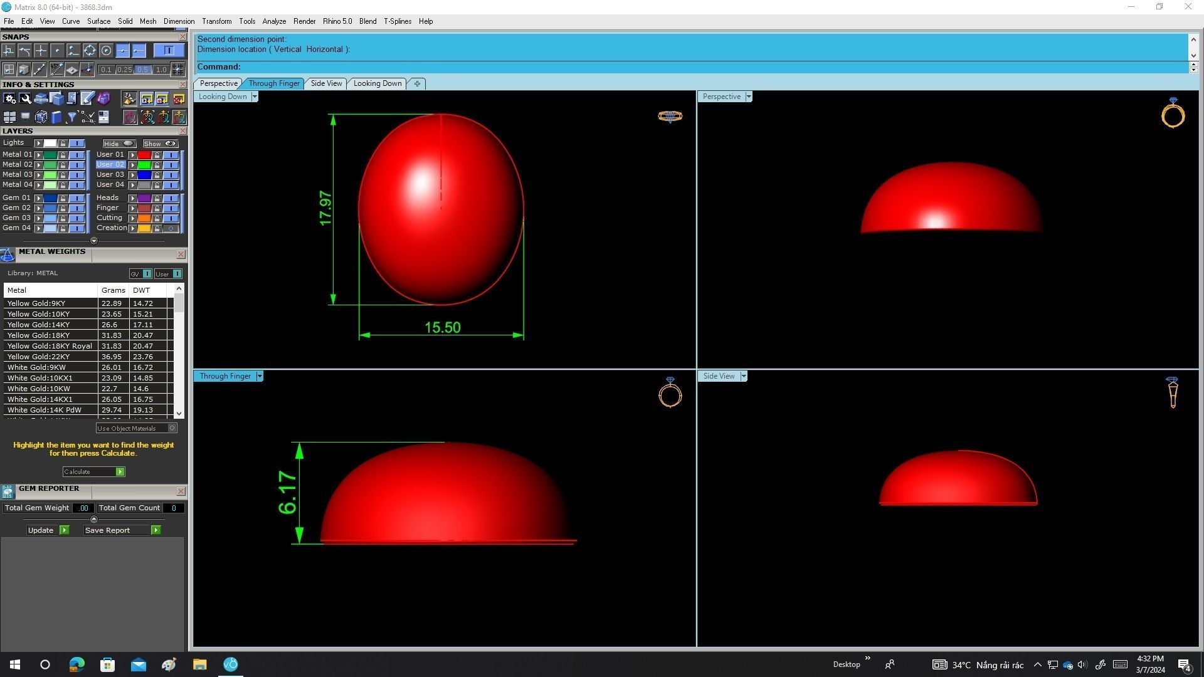1204x677 pixels.
Task: Click the center snap icon
Action: pos(106,50)
